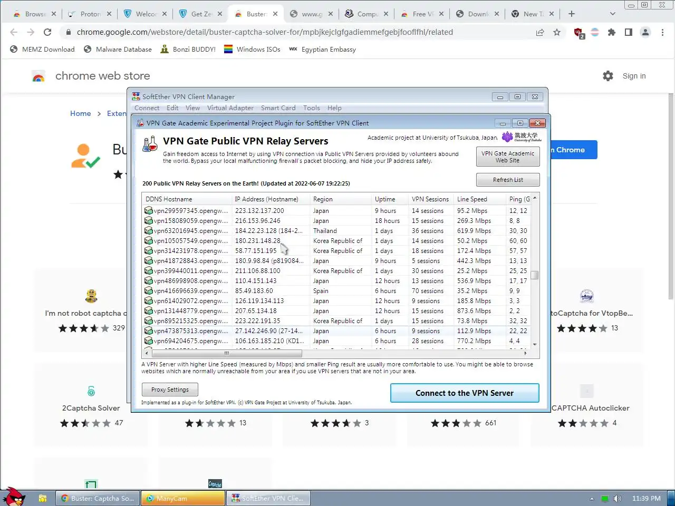The image size is (675, 506).
Task: Open the Edit menu in SoftEther
Action: coord(172,108)
